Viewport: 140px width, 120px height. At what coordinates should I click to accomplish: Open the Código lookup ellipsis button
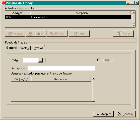(40, 60)
